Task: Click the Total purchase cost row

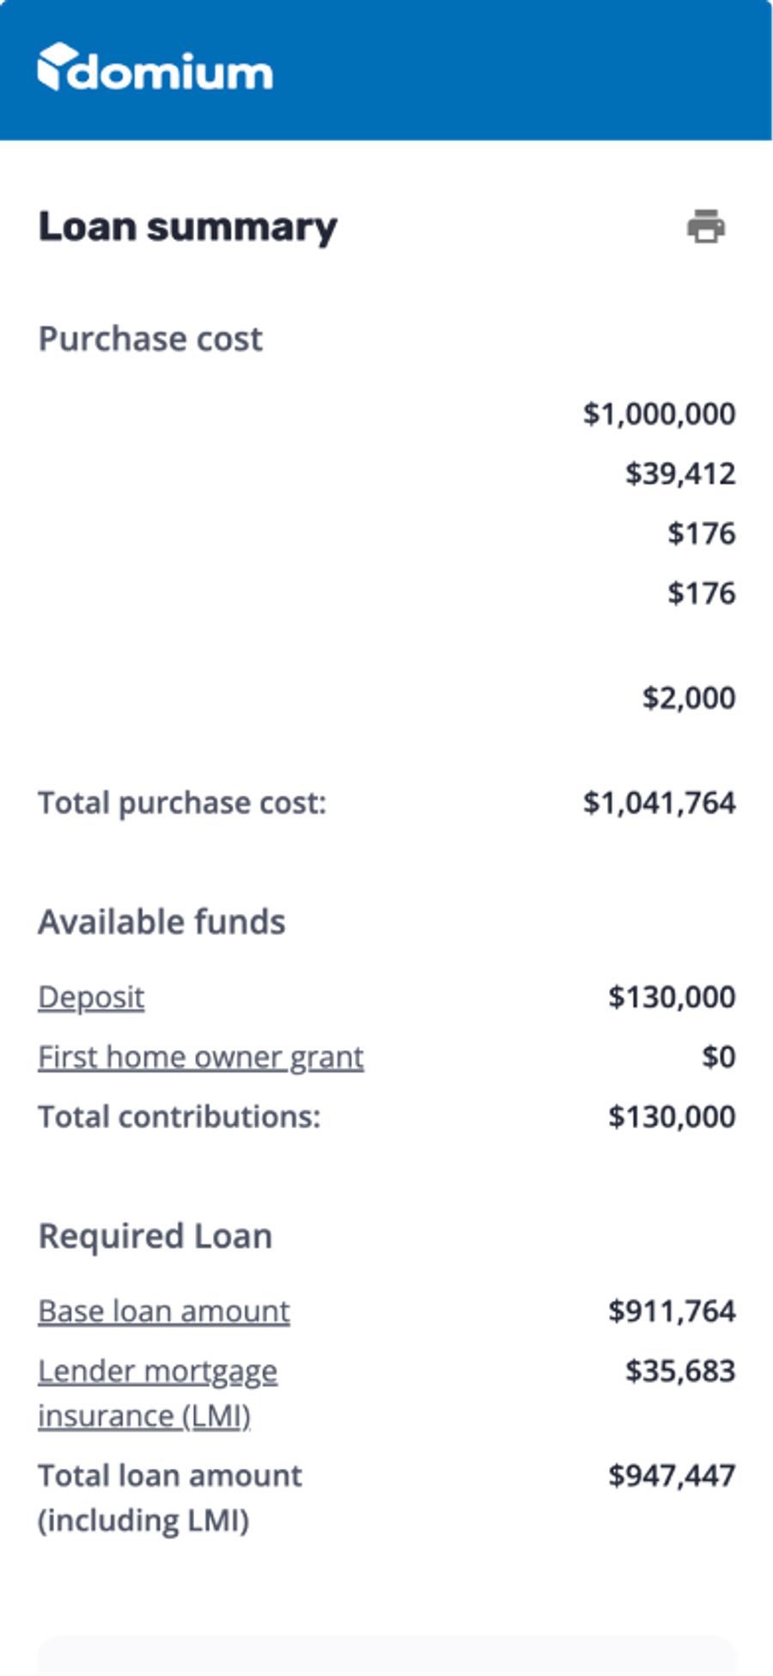Action: (183, 801)
